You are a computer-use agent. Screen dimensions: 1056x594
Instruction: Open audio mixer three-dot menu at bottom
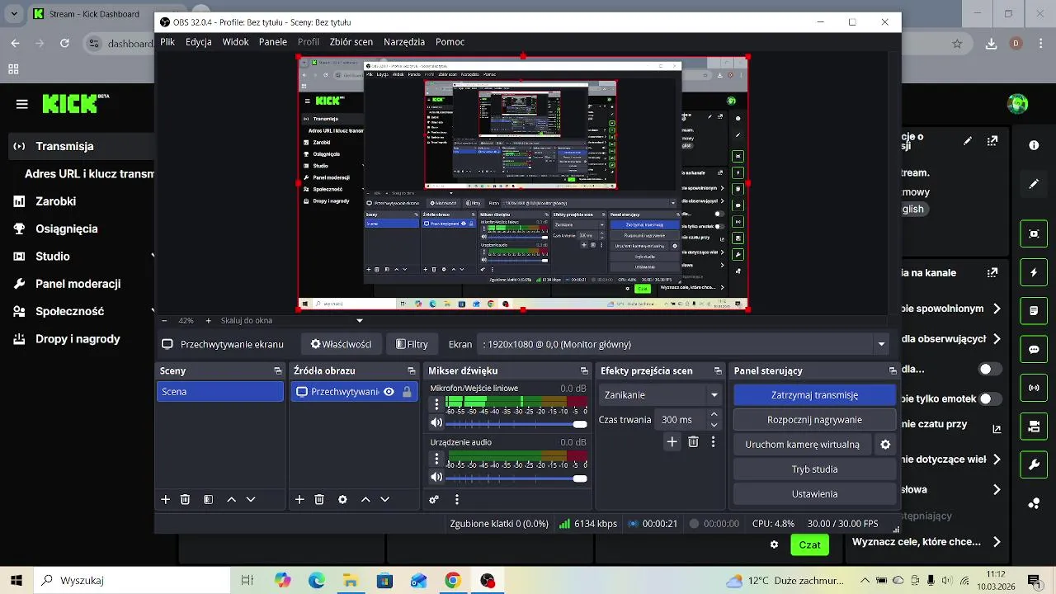[456, 499]
